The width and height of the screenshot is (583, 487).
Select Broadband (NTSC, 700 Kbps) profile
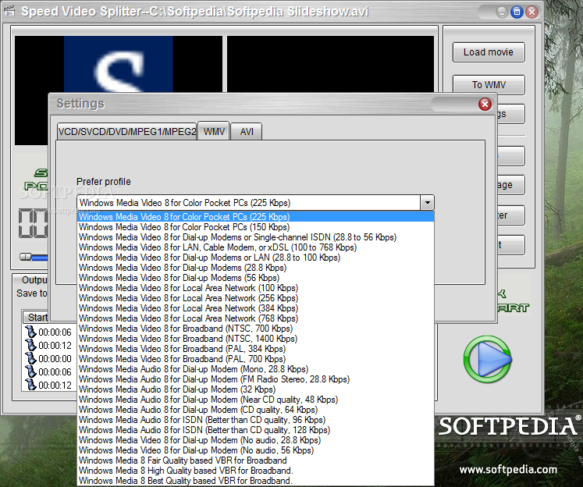click(x=255, y=329)
